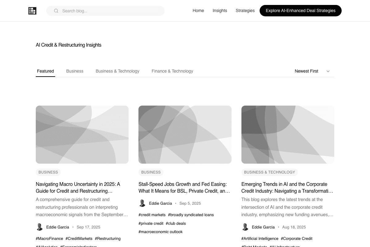The image size is (370, 247).
Task: Go to Home in the navigation menu
Action: (x=198, y=10)
